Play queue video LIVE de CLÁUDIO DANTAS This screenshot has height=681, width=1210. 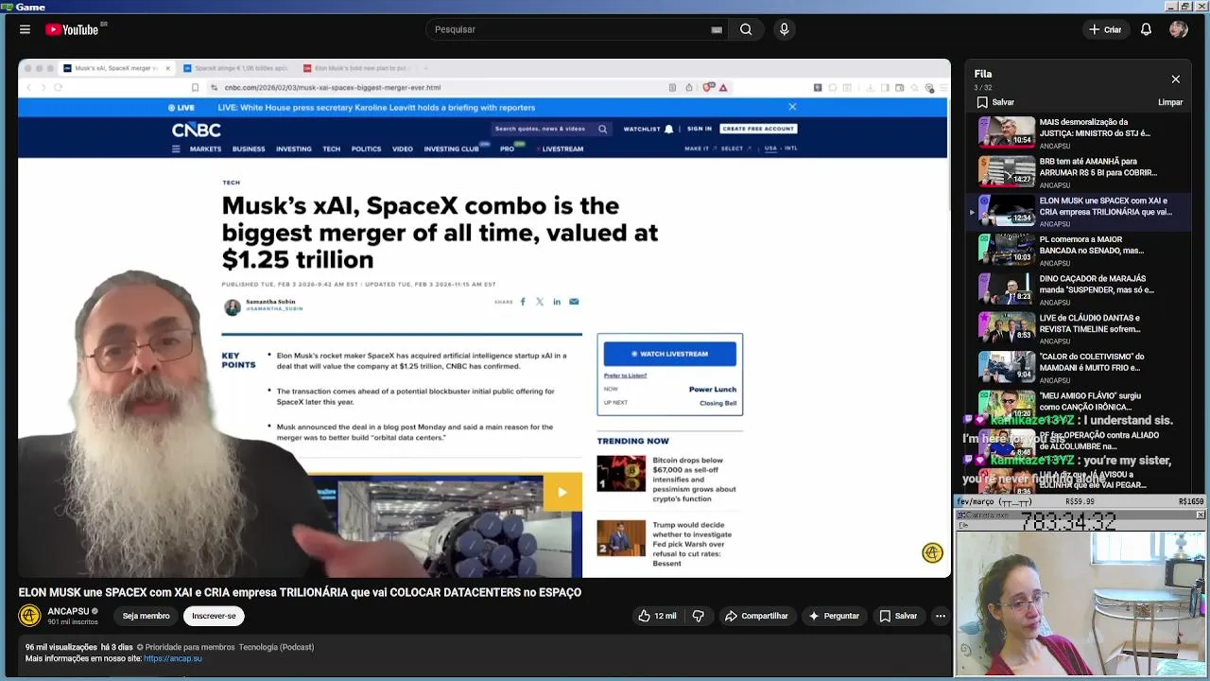click(1078, 328)
